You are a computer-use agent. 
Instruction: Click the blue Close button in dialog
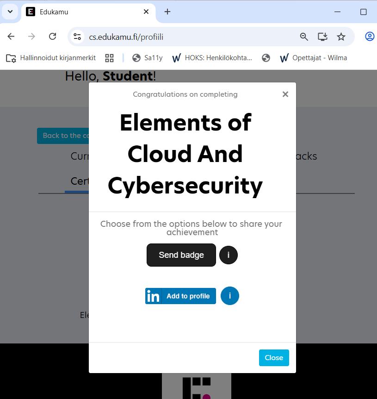coord(274,358)
